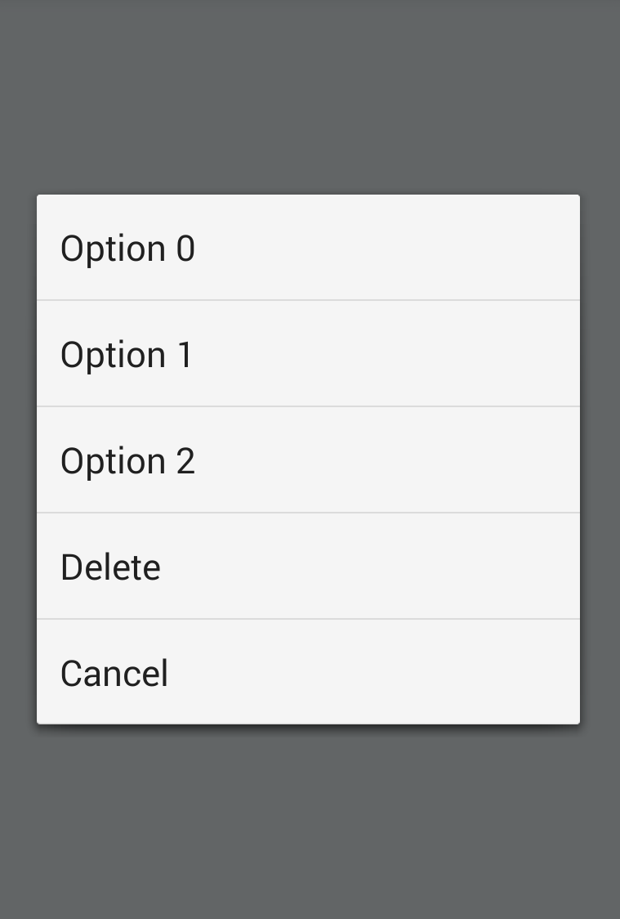Click the word 'Cancel'

tap(114, 674)
